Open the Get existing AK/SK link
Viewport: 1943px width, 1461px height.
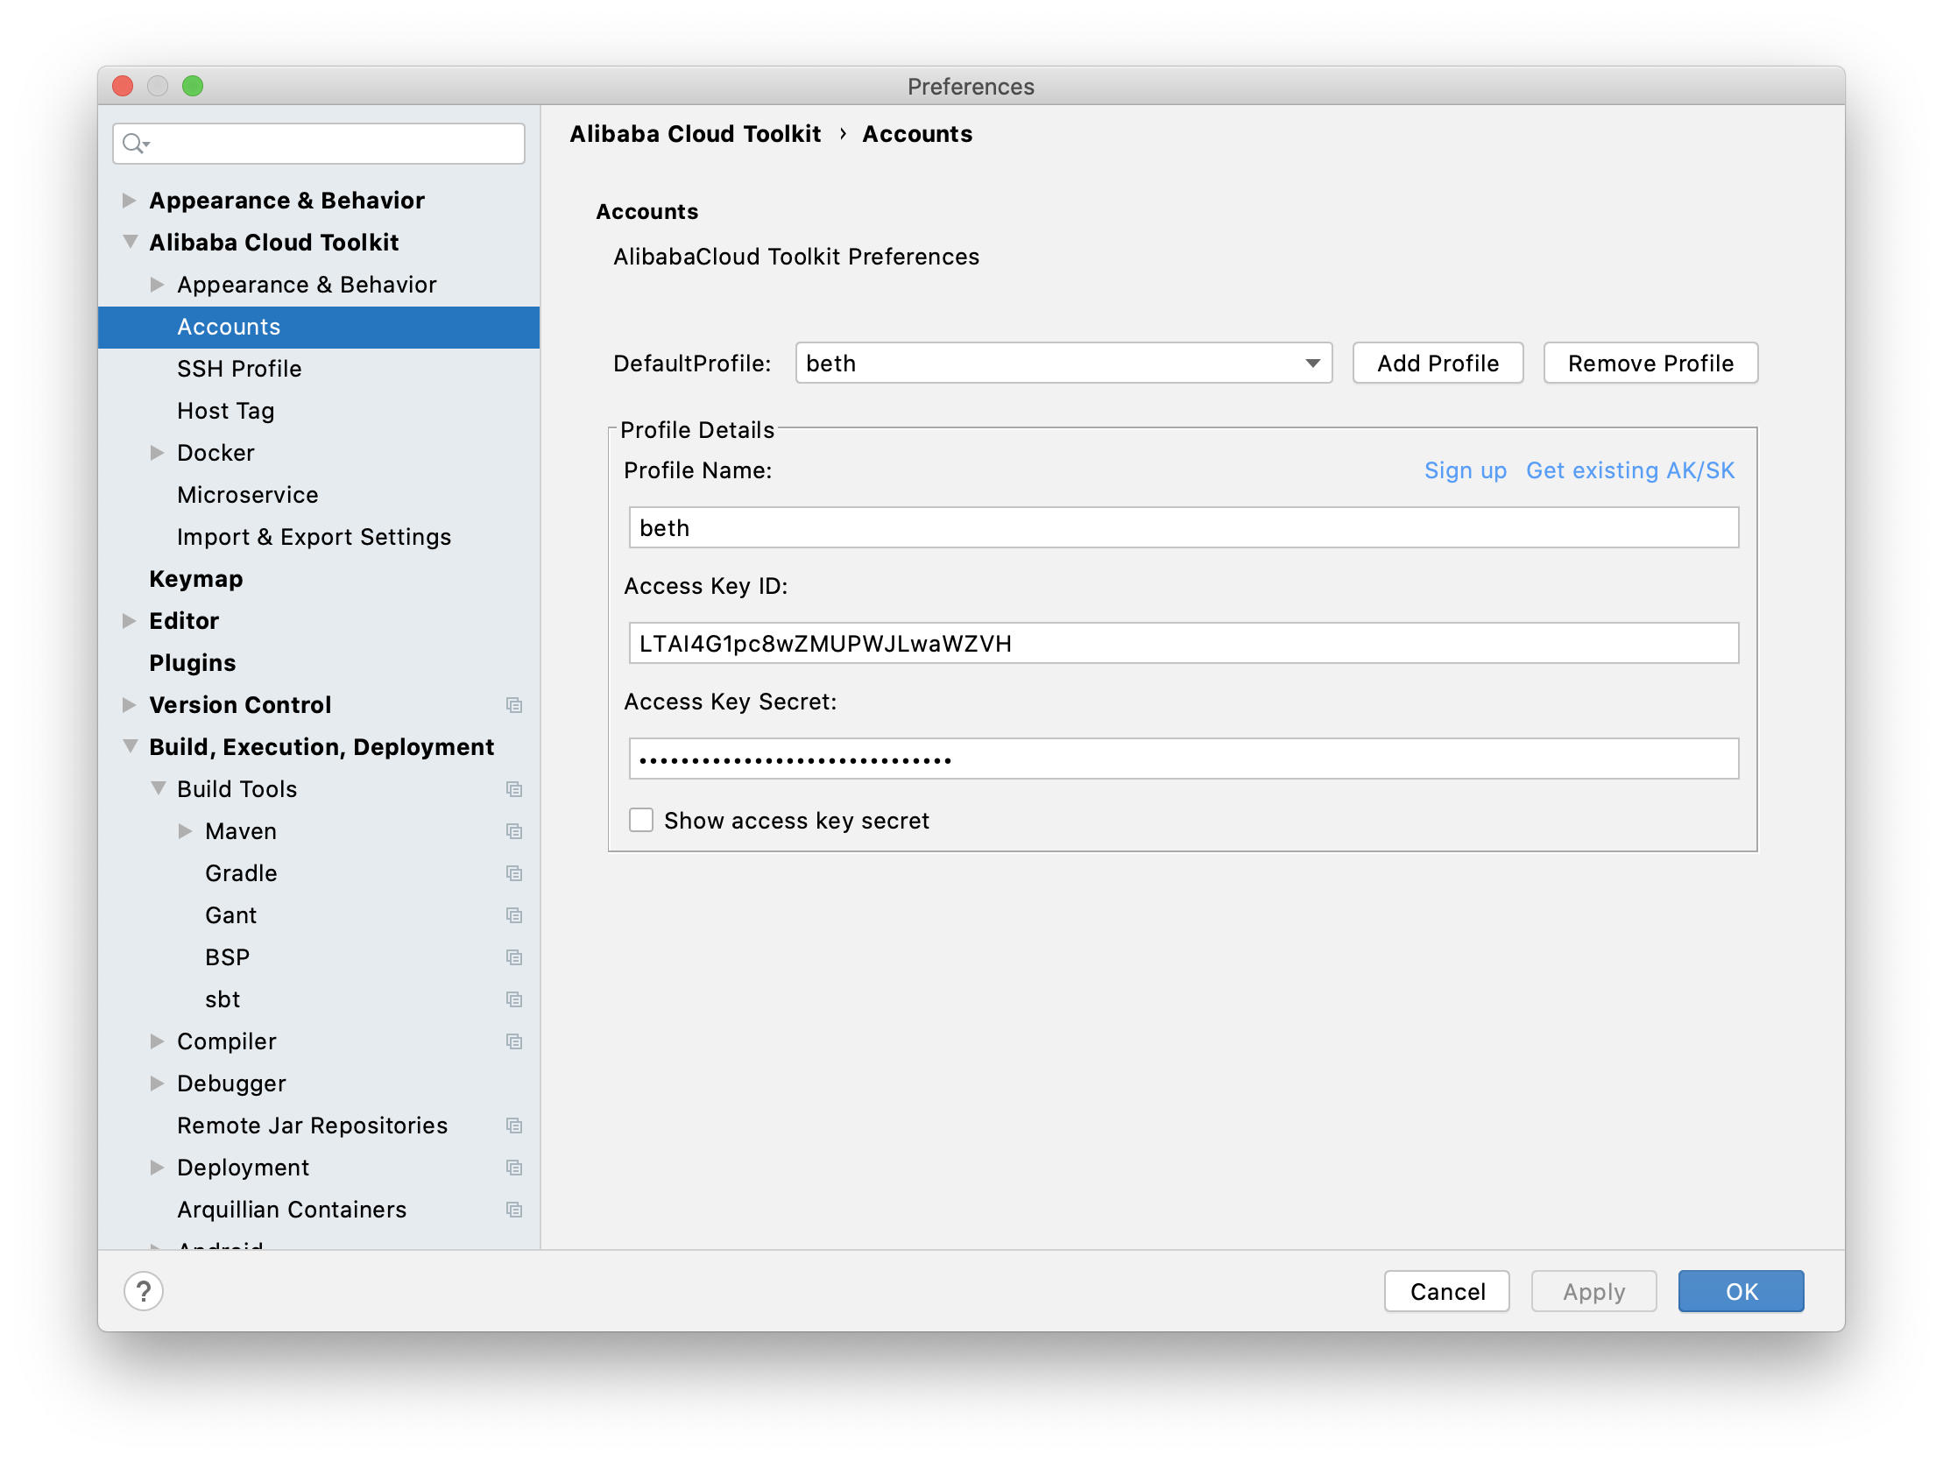1629,470
